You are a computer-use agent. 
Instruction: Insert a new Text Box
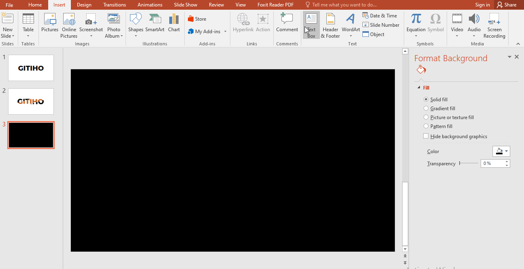tap(311, 25)
